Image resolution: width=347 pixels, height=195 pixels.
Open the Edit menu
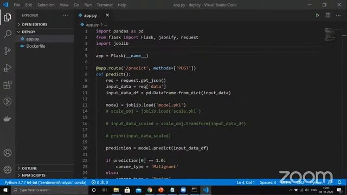pyautogui.click(x=29, y=5)
